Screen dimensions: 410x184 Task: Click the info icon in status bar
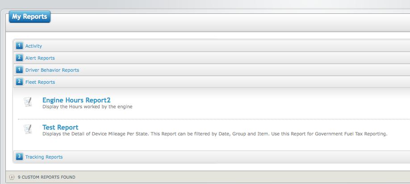click(12, 177)
